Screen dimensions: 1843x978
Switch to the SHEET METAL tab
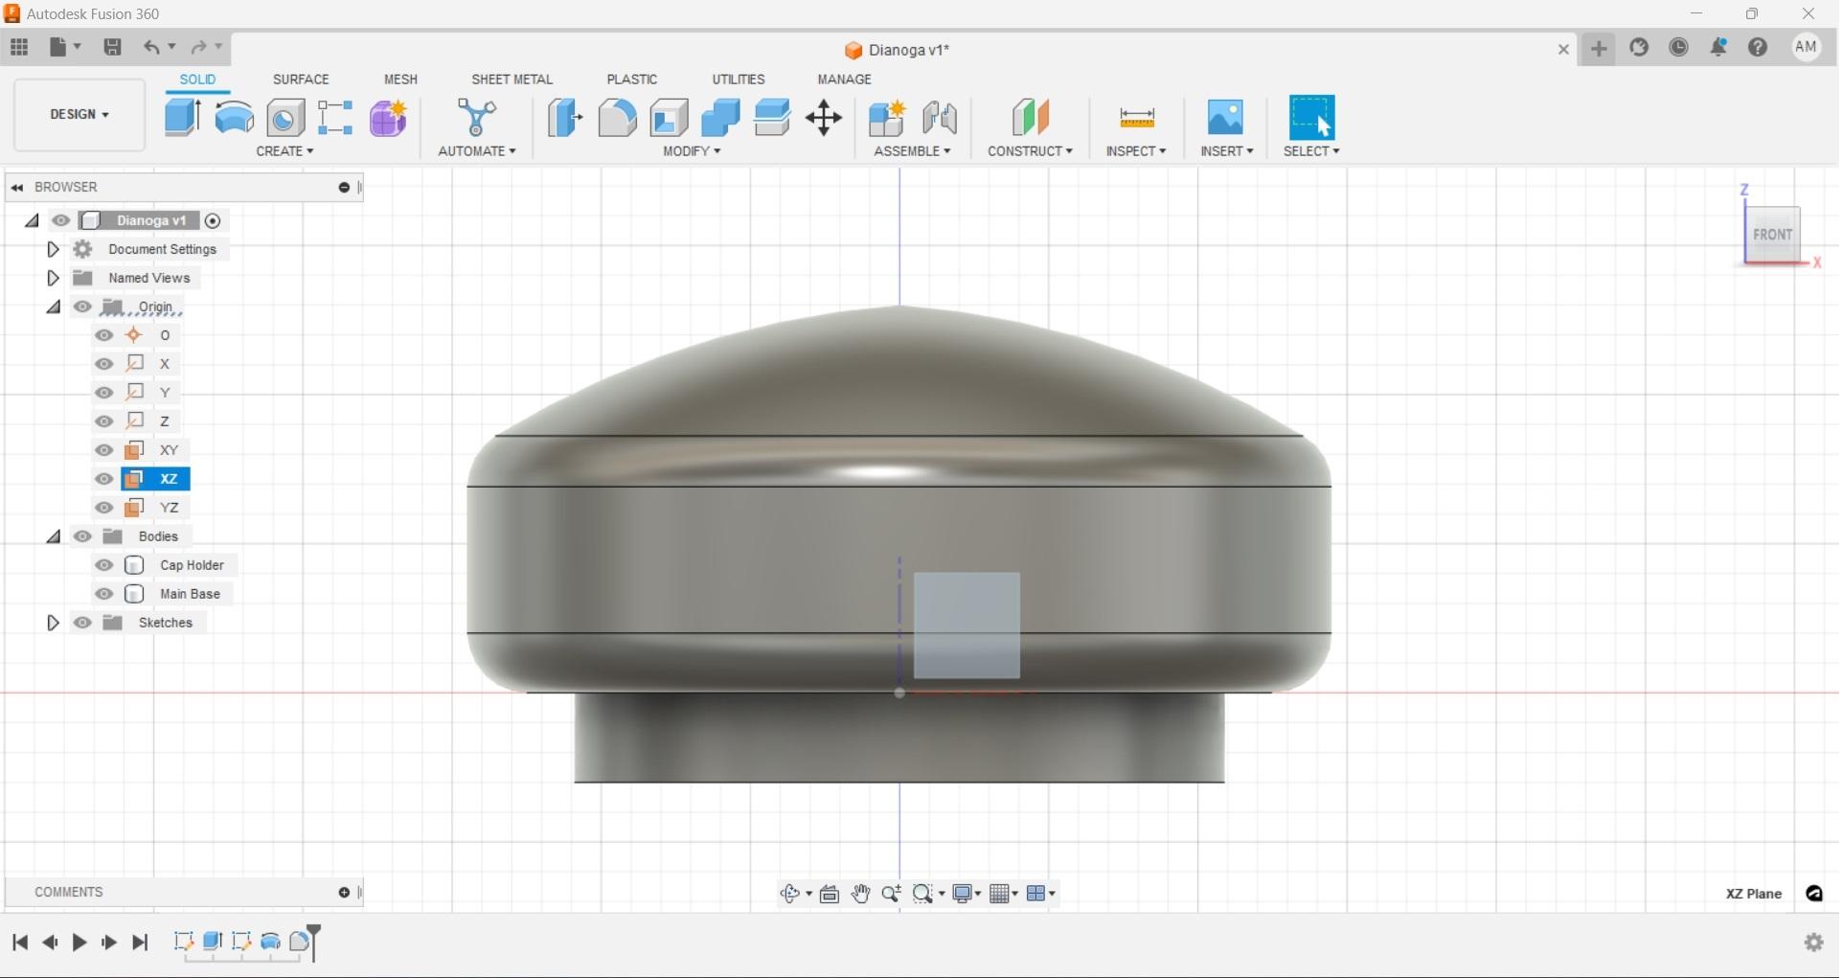512,80
